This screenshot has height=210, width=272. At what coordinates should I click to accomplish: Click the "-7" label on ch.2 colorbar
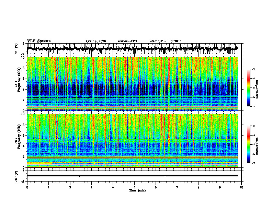point(253,163)
